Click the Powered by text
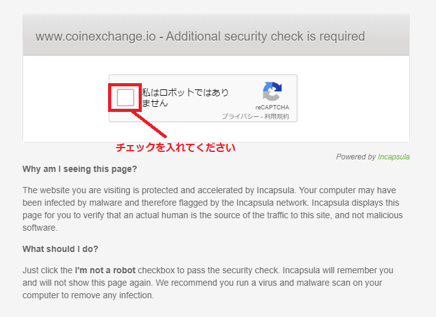Image resolution: width=436 pixels, height=317 pixels. (356, 157)
